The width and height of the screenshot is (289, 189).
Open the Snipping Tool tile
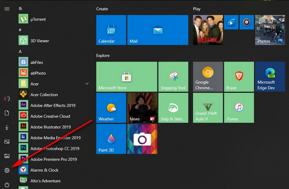coord(173,76)
